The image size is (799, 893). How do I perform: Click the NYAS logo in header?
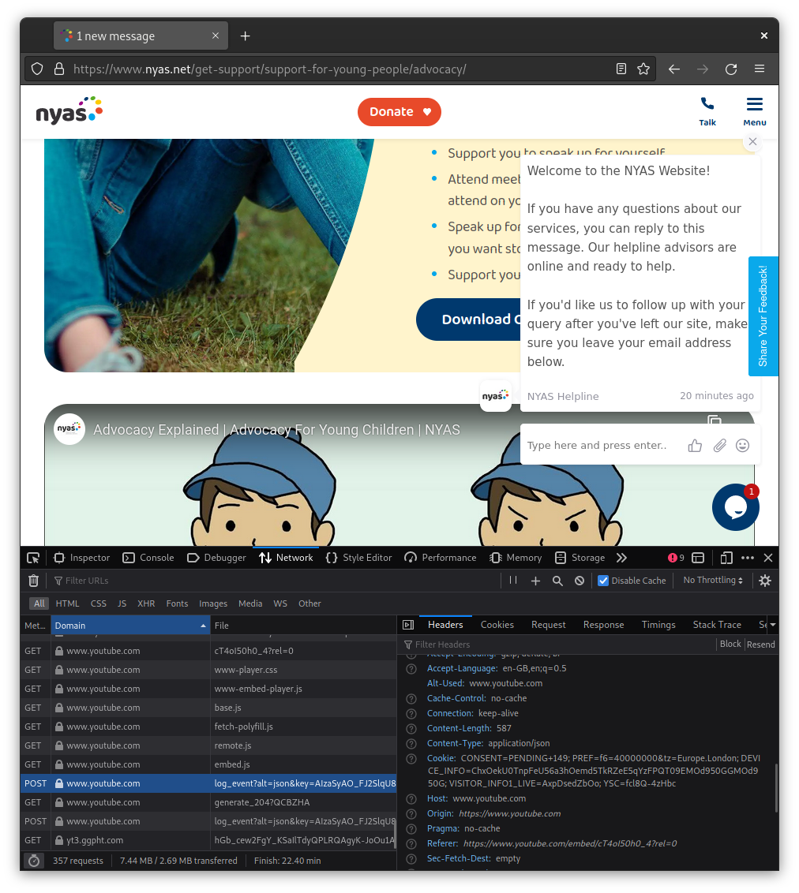69,110
